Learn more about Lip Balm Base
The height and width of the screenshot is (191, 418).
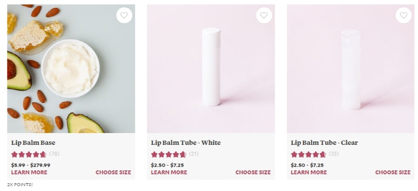[x=30, y=172]
